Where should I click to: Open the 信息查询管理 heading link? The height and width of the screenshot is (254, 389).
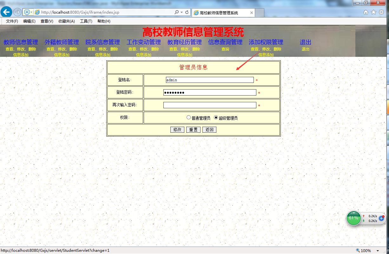[x=225, y=42]
